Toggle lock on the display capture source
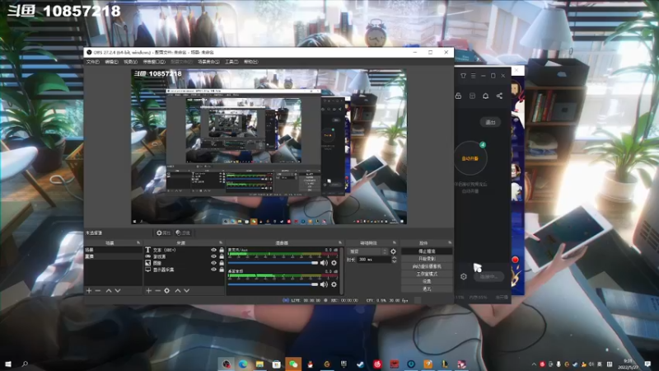 pyautogui.click(x=222, y=270)
